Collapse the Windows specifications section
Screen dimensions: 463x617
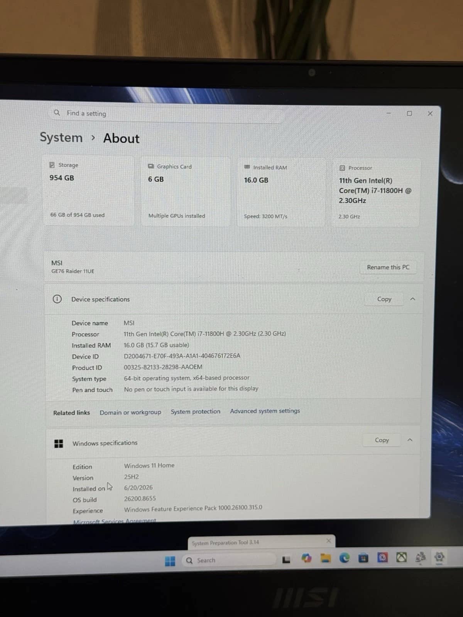click(410, 440)
